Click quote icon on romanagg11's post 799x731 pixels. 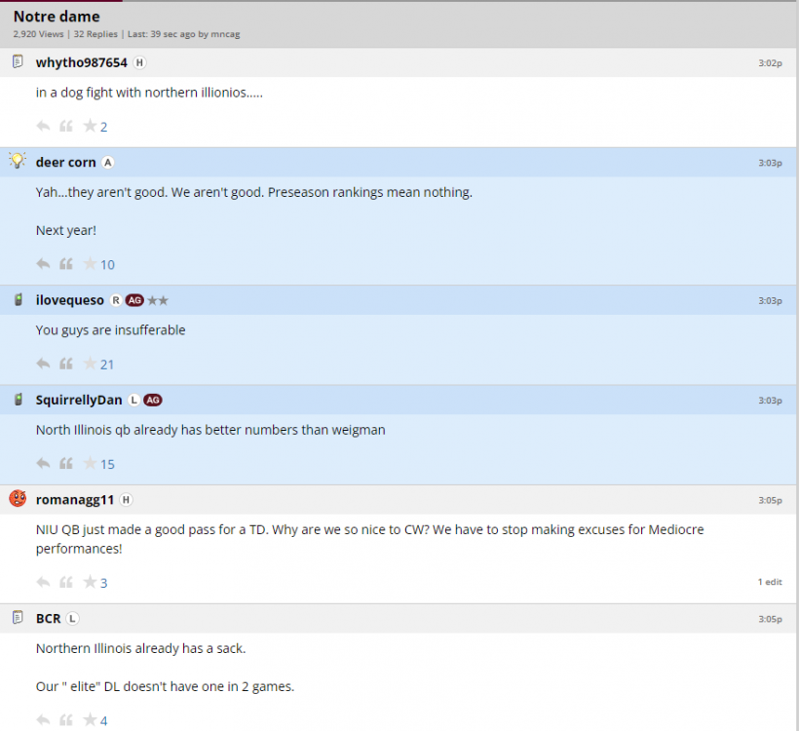click(x=66, y=583)
